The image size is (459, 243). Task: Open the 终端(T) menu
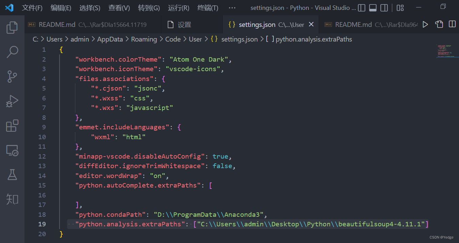(x=208, y=8)
